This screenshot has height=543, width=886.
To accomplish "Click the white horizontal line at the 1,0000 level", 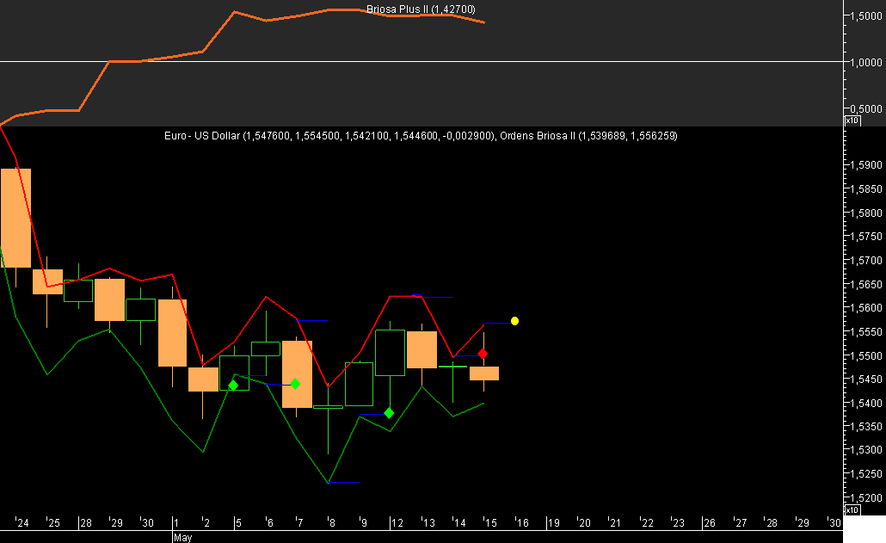I will [x=421, y=61].
